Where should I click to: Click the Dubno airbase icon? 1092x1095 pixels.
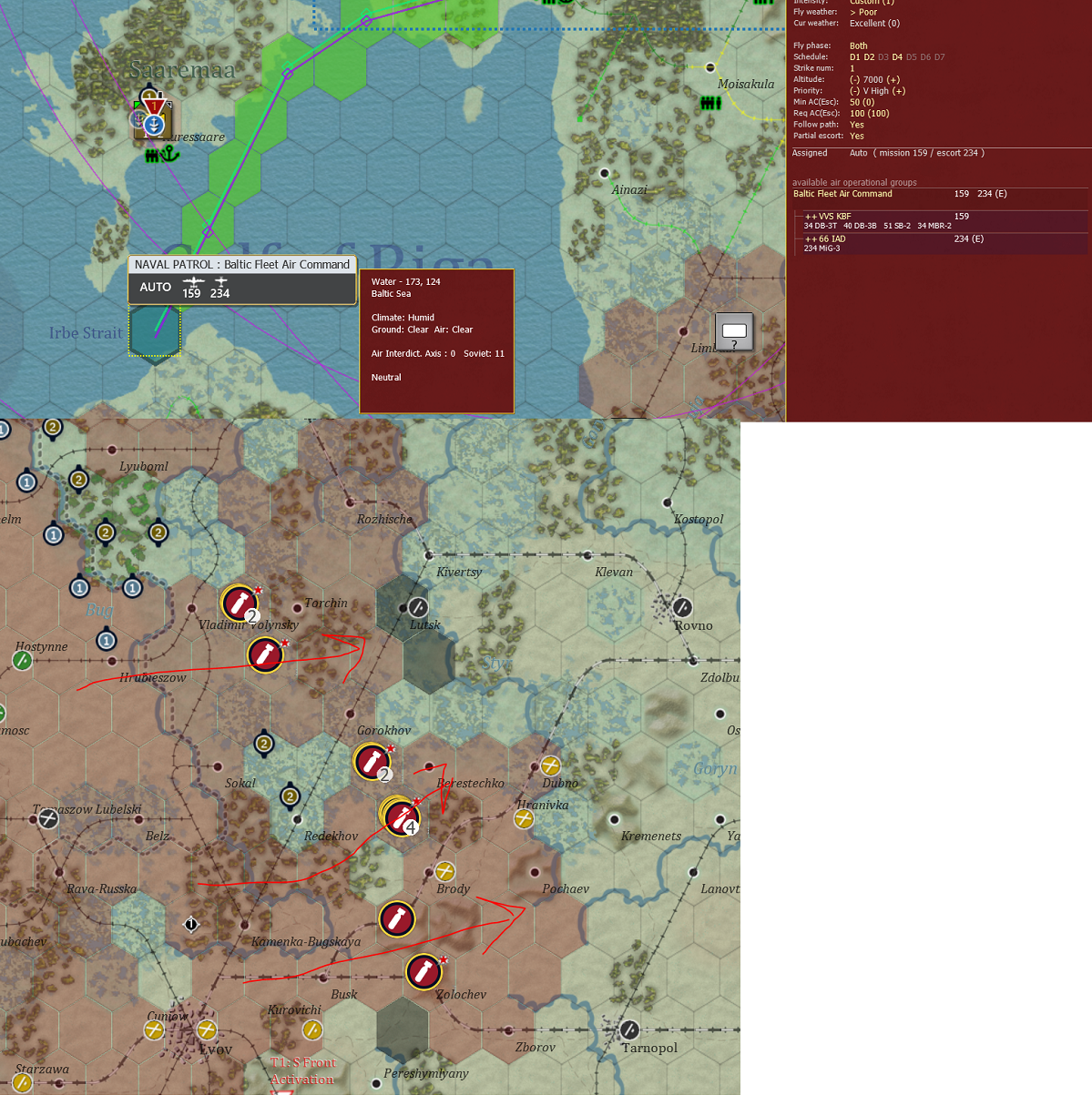(x=550, y=765)
